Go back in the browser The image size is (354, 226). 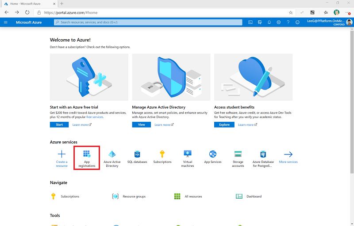pyautogui.click(x=7, y=12)
